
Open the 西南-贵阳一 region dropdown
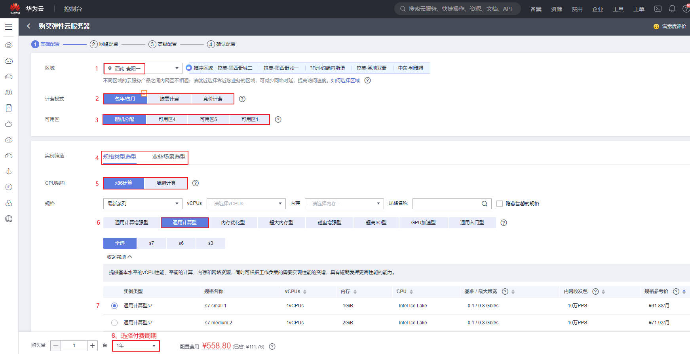click(x=143, y=68)
